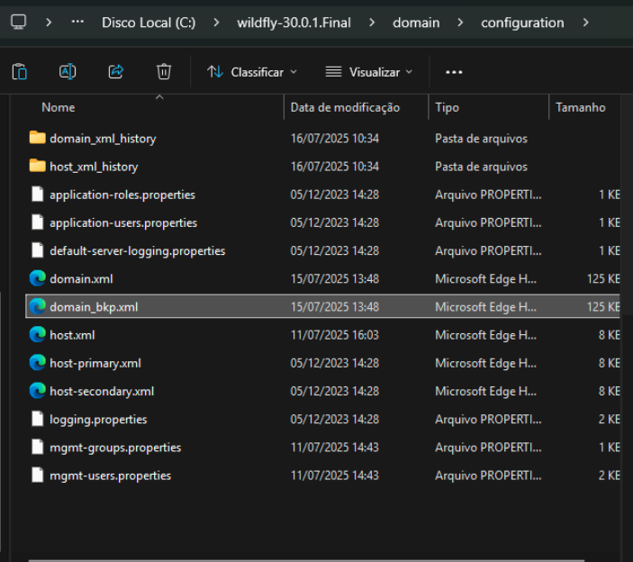Click the Tamanho column header

coord(581,107)
